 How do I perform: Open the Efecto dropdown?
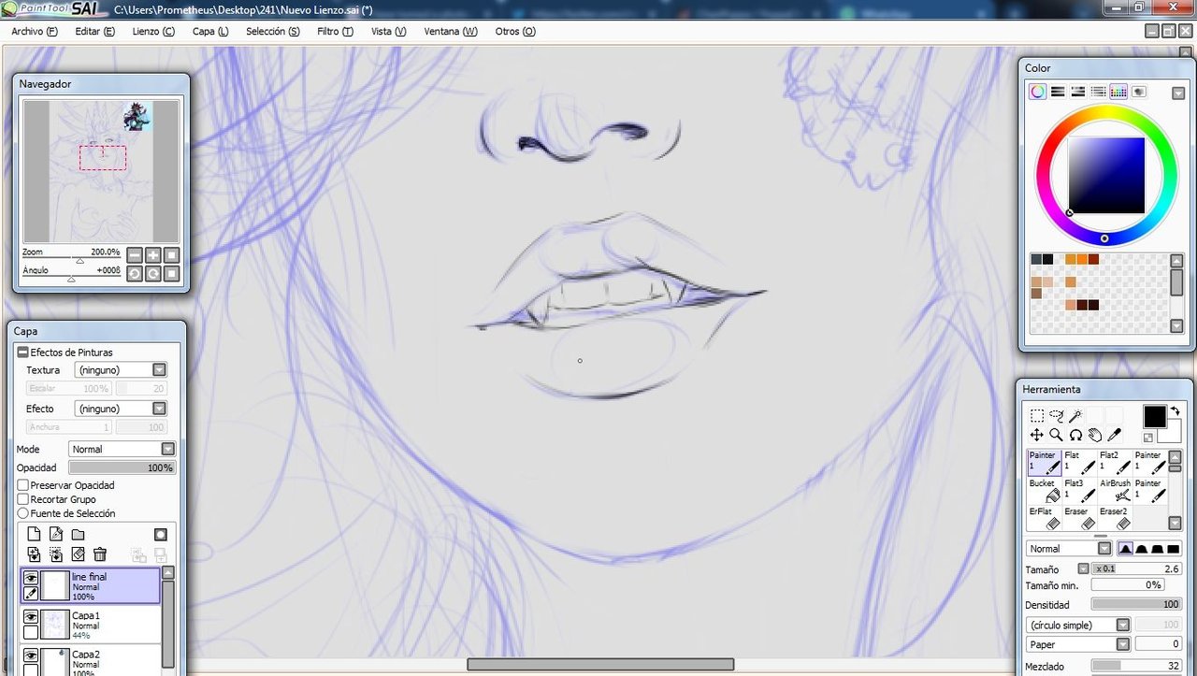121,409
